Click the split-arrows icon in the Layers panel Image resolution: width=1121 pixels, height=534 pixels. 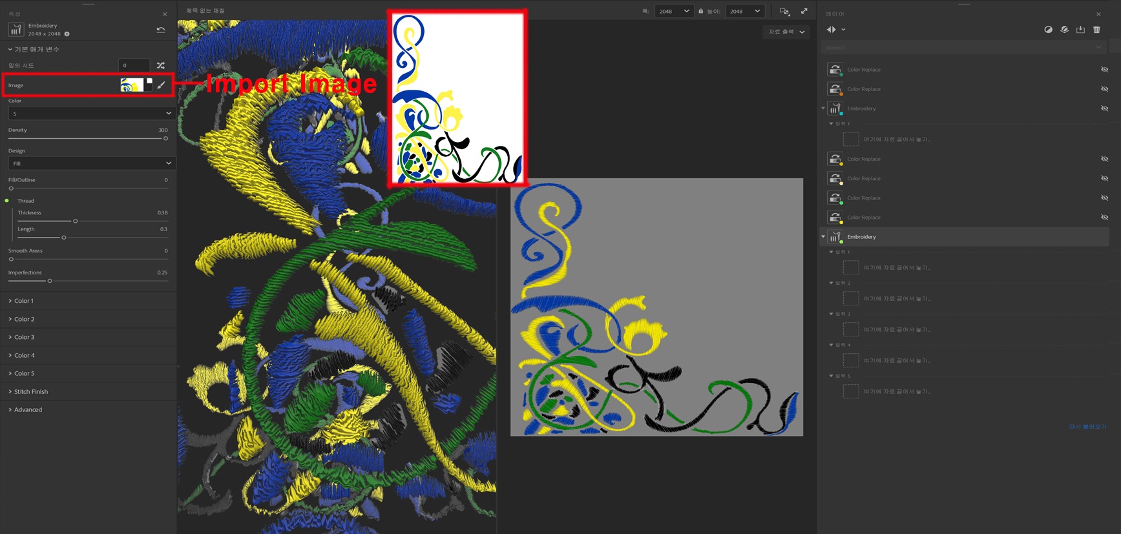832,30
